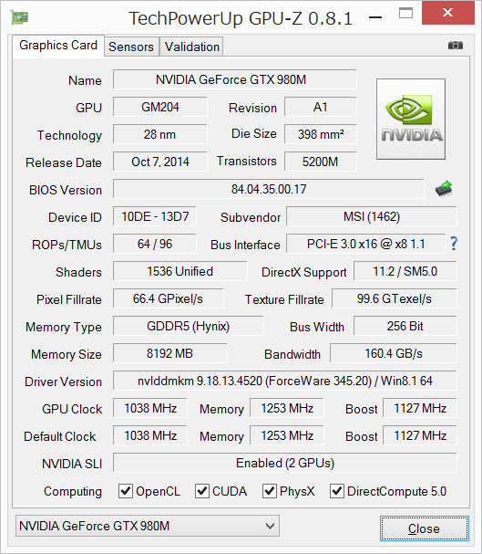Click the Bus Interface question mark
This screenshot has width=482, height=554.
coord(454,244)
